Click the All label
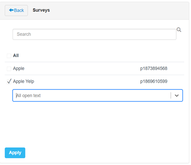This screenshot has height=165, width=191. (16, 56)
